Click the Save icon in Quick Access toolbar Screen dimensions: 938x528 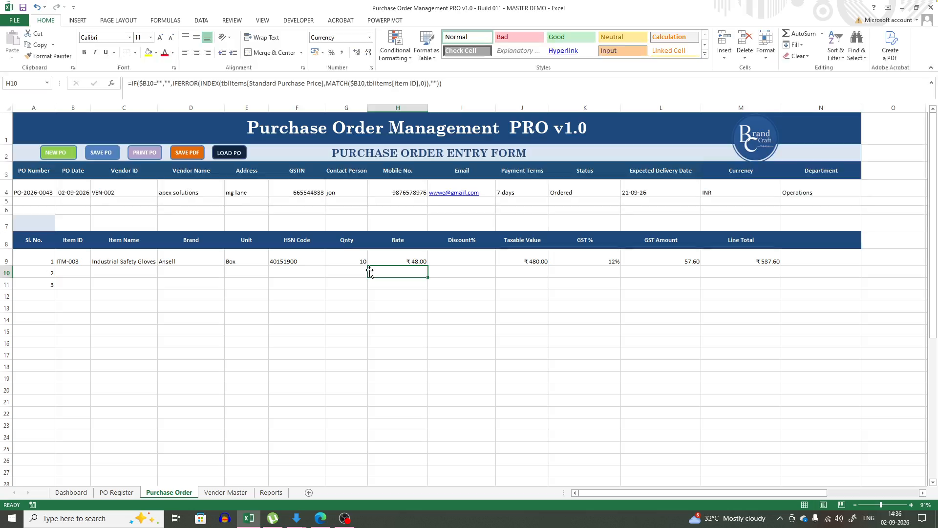pos(22,7)
